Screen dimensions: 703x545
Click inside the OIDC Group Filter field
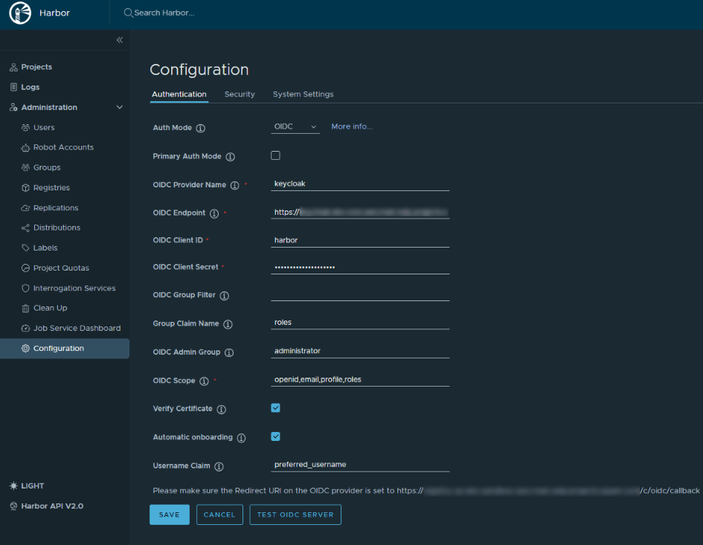359,295
